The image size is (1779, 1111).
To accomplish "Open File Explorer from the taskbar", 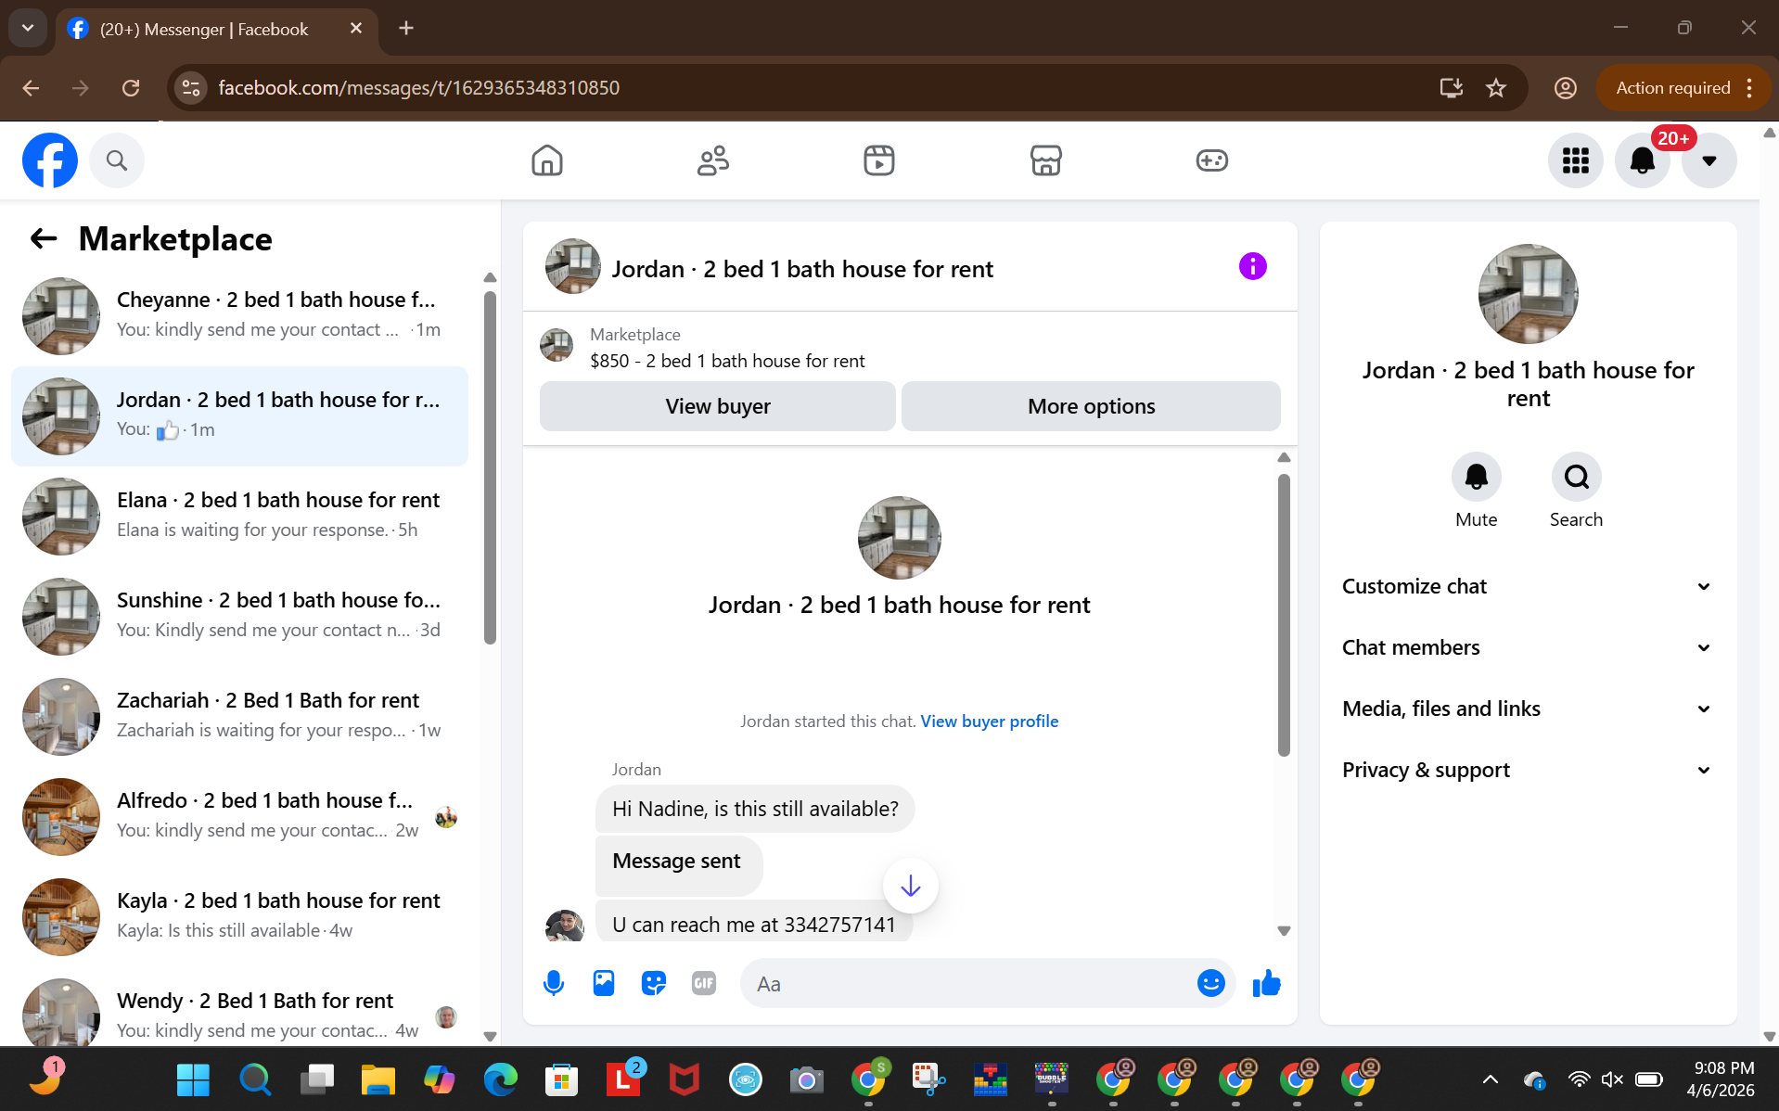I will pos(378,1079).
